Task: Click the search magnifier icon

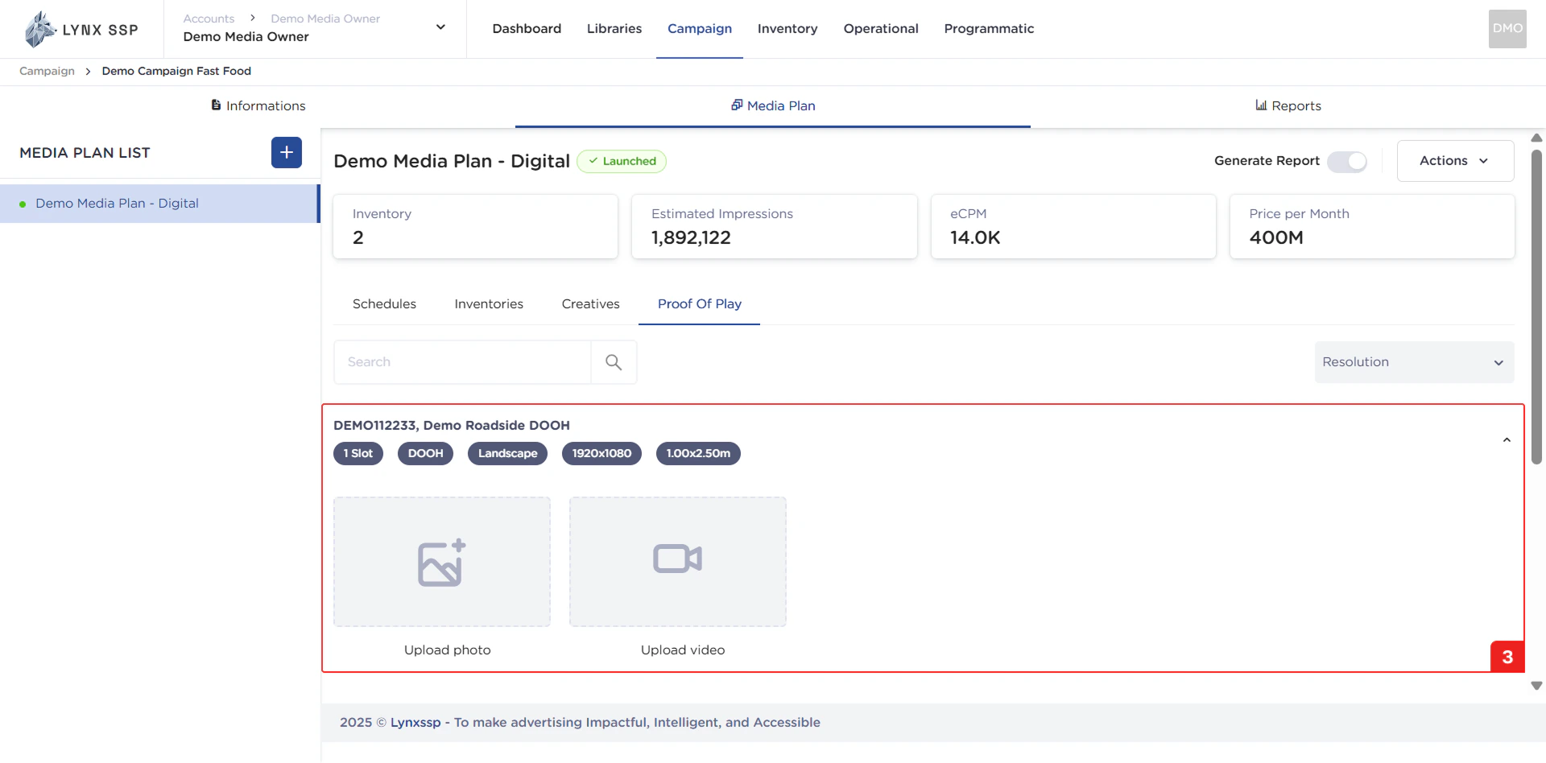Action: click(614, 362)
